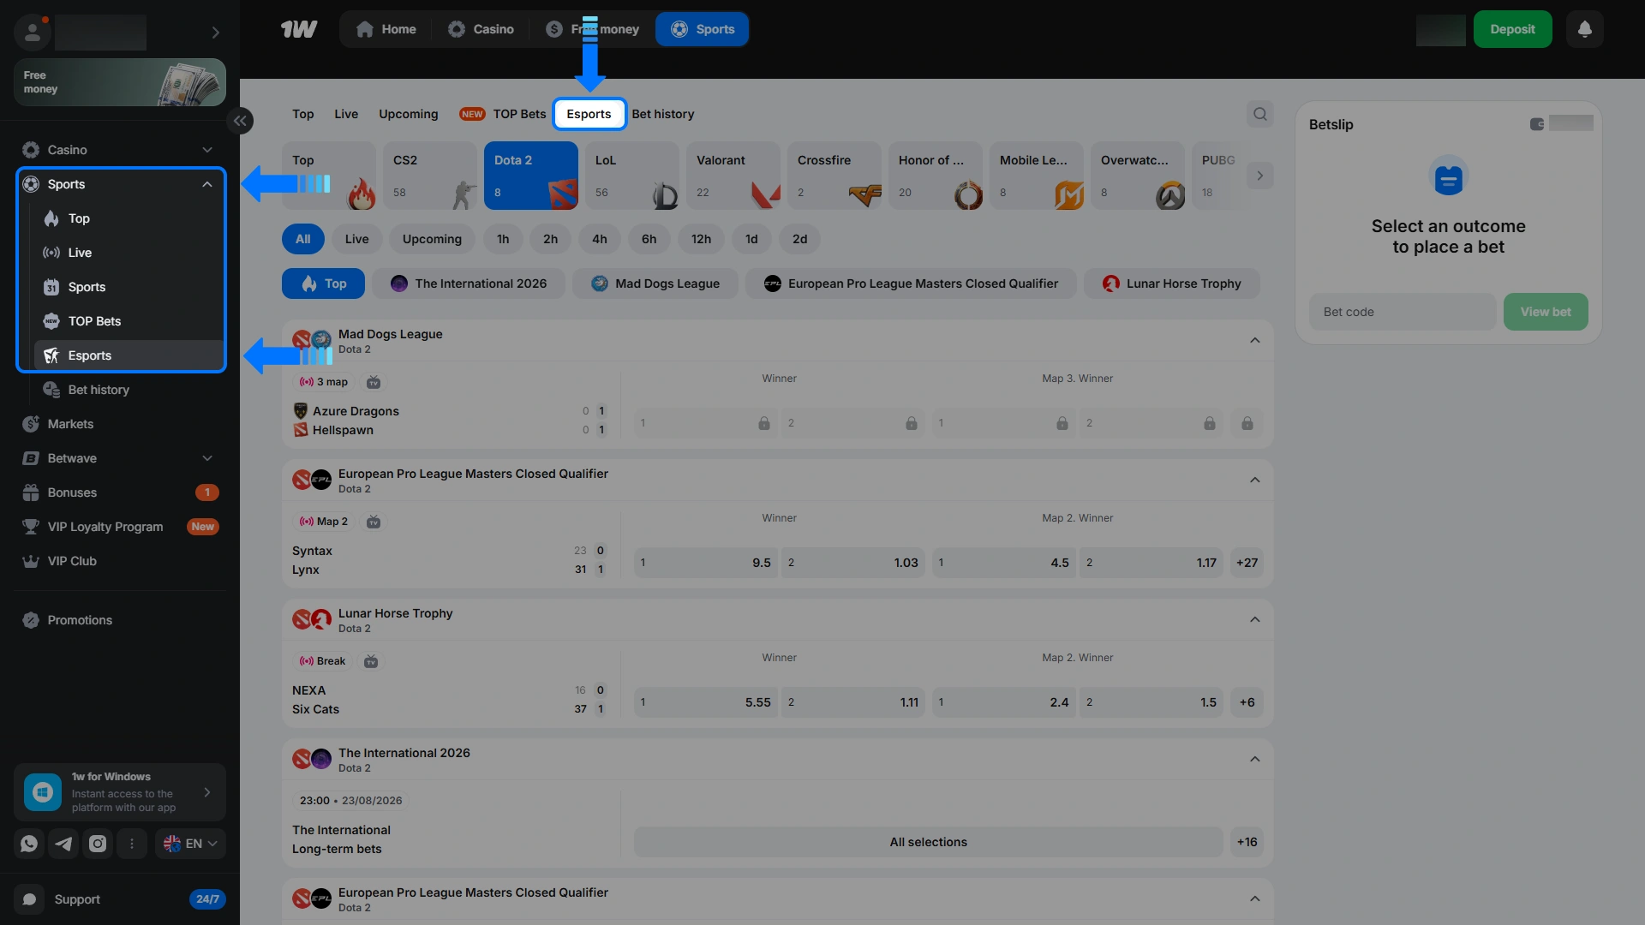The width and height of the screenshot is (1645, 925).
Task: Open stream icon for Syntax vs Lynx
Action: point(374,522)
